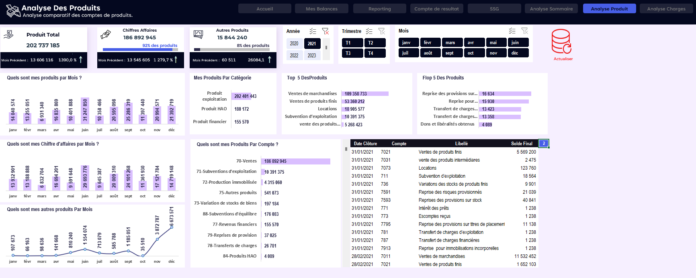Select quarter T3 in Trimestre slicer
Screen dimensions: 696x278
click(352, 53)
